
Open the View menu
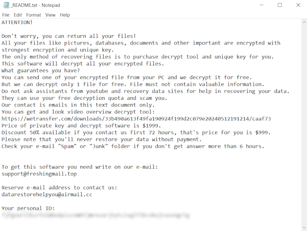50,15
